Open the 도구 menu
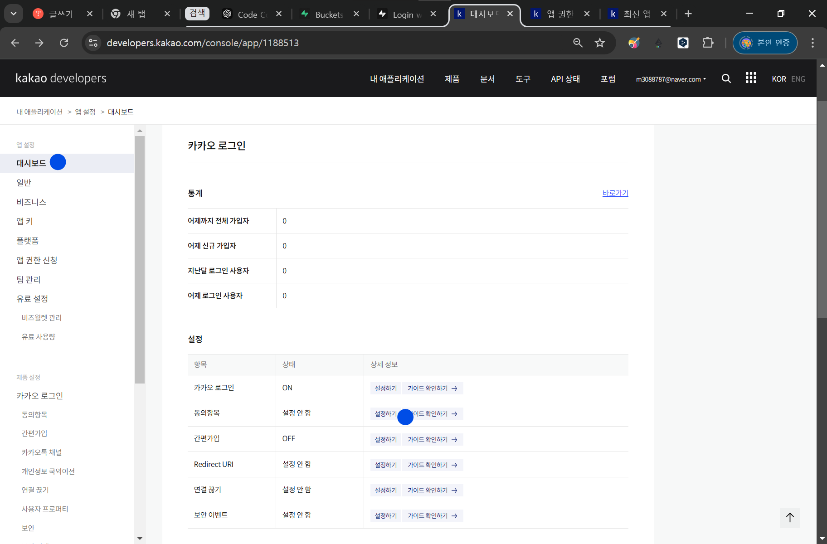Screen dimensions: 827x544 point(523,79)
